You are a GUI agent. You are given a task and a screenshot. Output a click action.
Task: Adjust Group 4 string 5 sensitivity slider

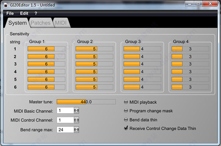click(x=190, y=79)
